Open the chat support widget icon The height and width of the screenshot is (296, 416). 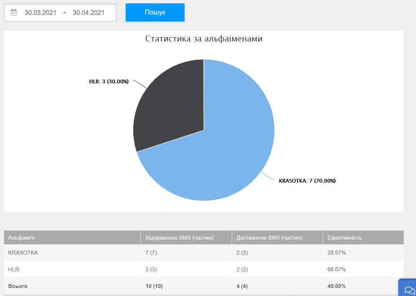click(x=410, y=289)
